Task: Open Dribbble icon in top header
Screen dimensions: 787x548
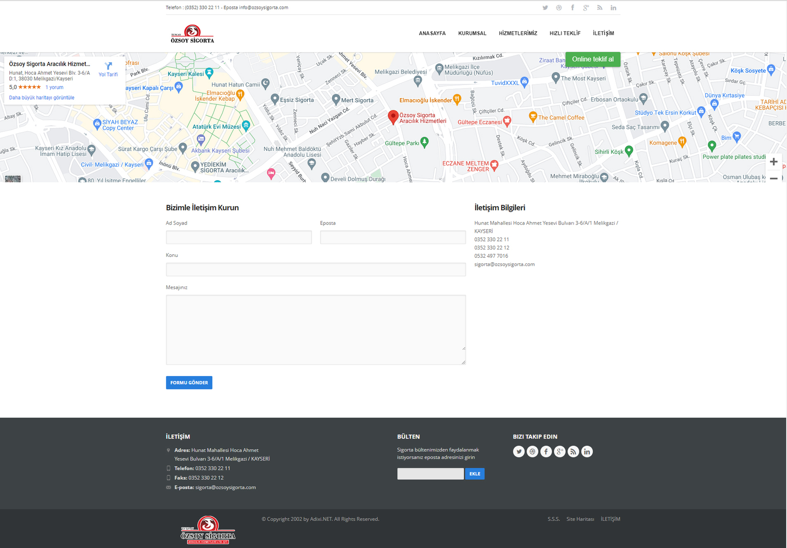Action: pyautogui.click(x=559, y=8)
